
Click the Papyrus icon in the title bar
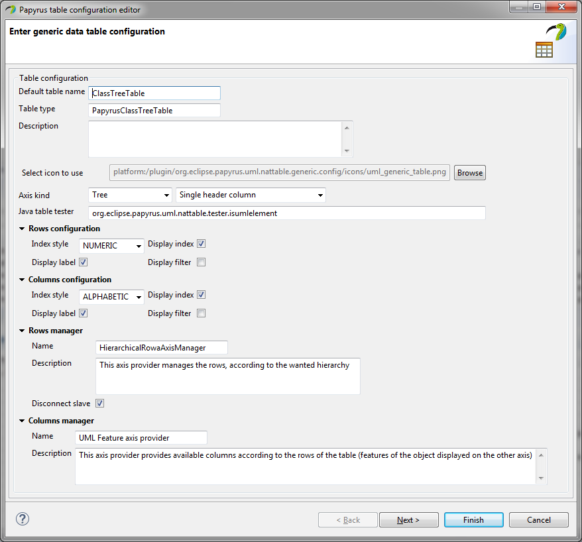point(11,10)
